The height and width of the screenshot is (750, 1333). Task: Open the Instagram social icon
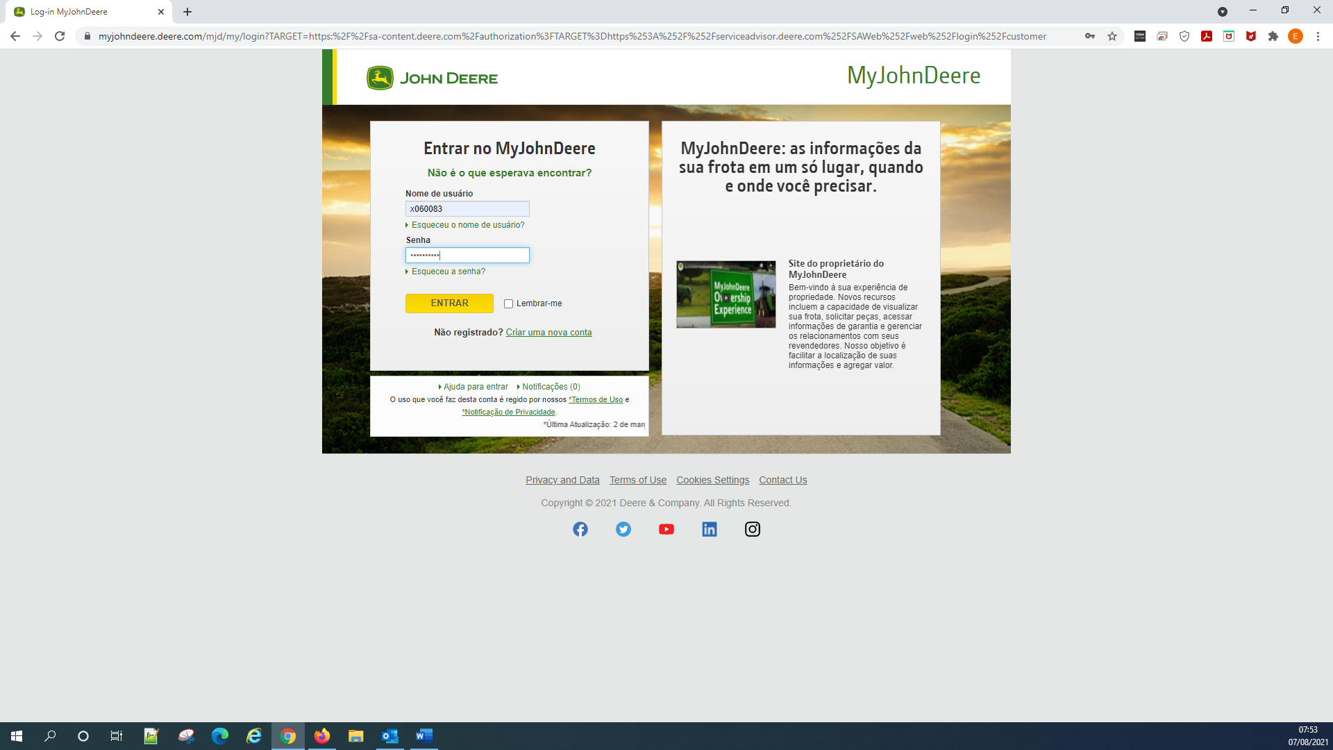click(753, 529)
